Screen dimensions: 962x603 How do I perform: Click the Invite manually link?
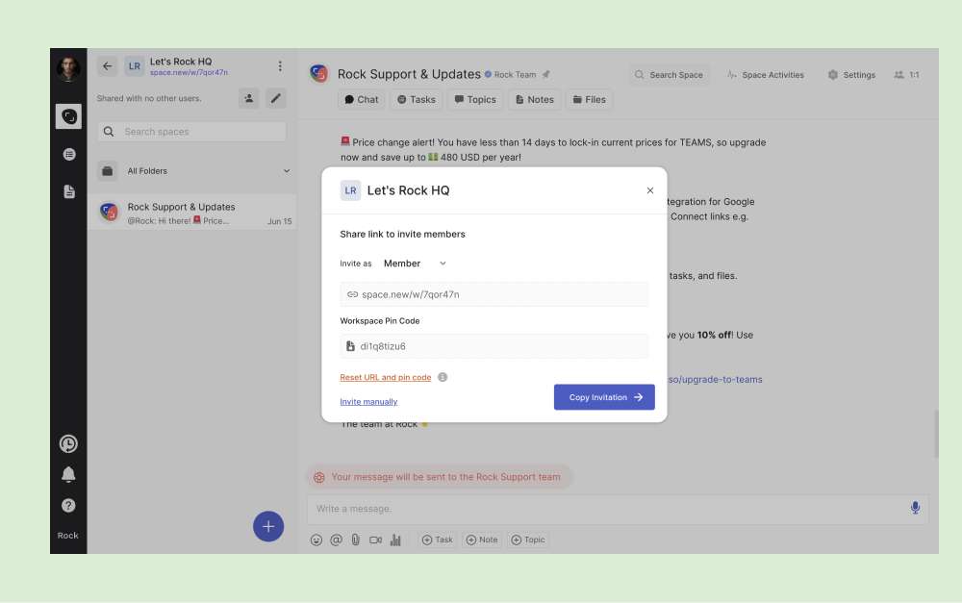point(368,402)
